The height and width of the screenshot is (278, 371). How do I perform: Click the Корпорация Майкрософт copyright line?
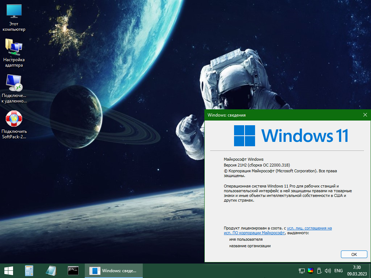click(x=280, y=173)
